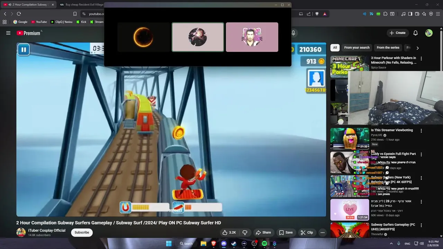This screenshot has width=443, height=249.
Task: Select the All filter chip
Action: [x=335, y=48]
